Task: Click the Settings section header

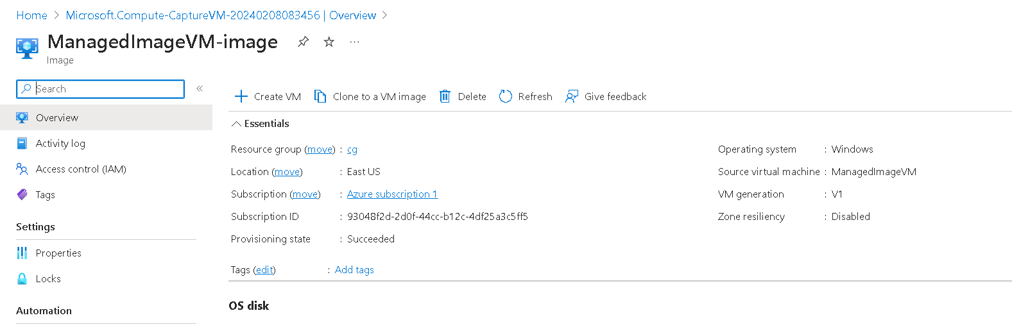Action: 35,226
